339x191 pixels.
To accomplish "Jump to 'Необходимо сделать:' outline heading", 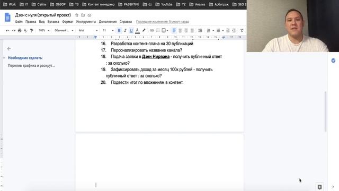I will coord(25,58).
